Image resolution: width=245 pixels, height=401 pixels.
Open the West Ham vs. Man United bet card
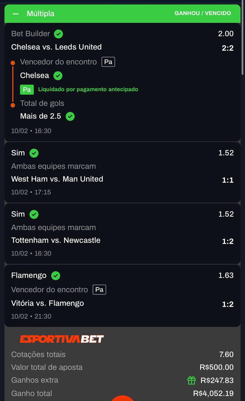coord(57,179)
